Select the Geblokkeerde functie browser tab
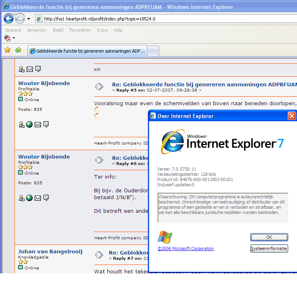Screen dimensions: 297x281 87,51
